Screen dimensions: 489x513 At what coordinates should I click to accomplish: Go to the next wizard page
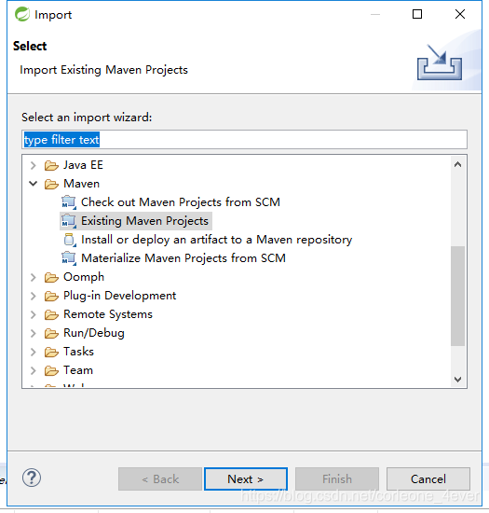click(x=246, y=479)
